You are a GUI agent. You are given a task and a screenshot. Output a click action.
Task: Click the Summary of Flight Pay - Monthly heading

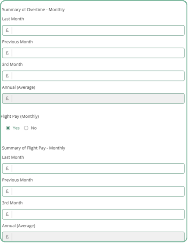click(x=33, y=148)
